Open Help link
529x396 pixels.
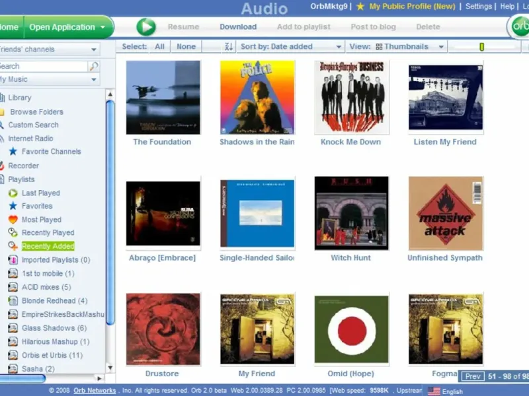pyautogui.click(x=507, y=7)
